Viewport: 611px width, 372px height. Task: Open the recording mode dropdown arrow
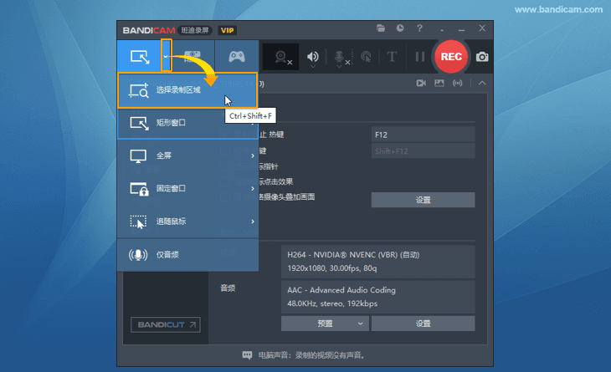point(166,56)
